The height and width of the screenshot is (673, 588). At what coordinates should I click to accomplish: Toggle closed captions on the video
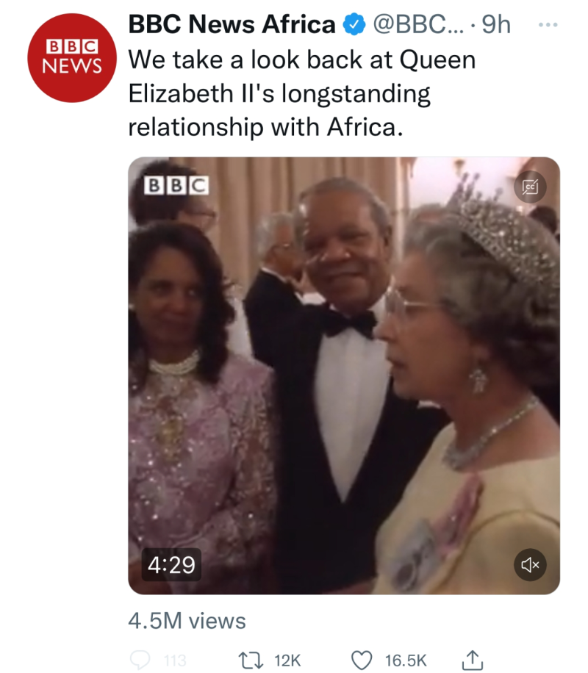click(530, 187)
